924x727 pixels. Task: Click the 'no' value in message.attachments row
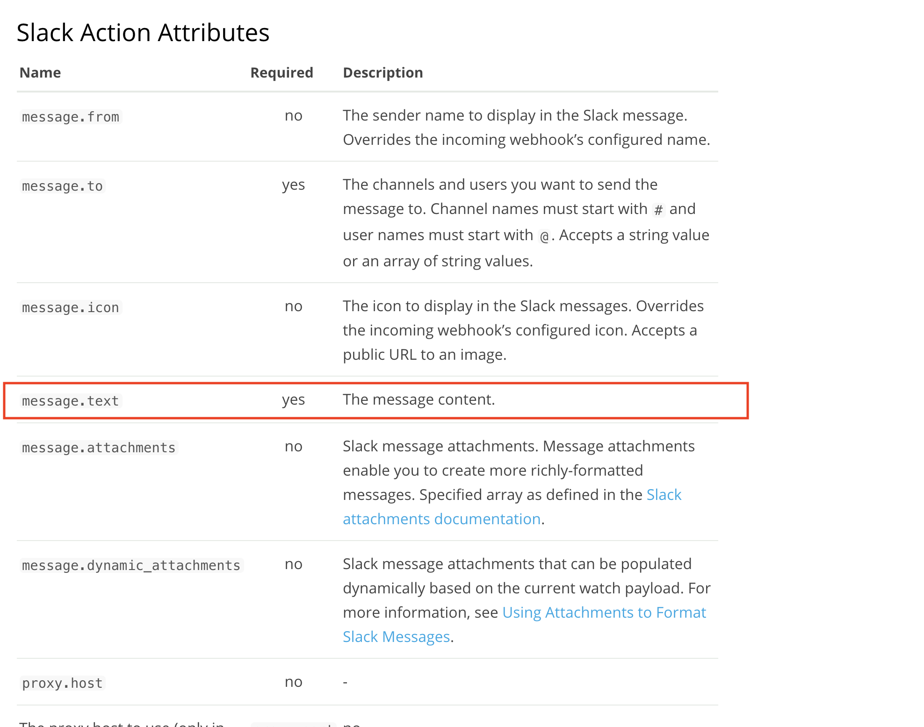click(x=293, y=446)
